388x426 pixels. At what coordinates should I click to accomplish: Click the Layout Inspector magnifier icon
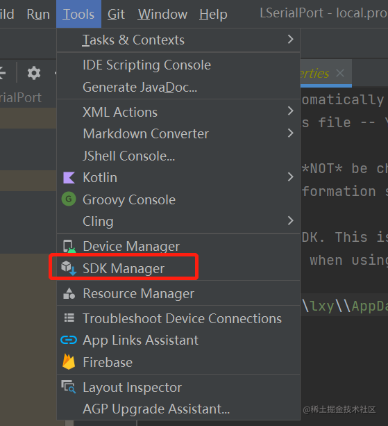pyautogui.click(x=69, y=386)
